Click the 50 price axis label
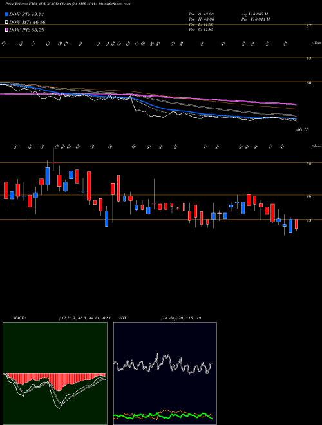Image resolution: width=322 pixels, height=425 pixels. (x=309, y=164)
